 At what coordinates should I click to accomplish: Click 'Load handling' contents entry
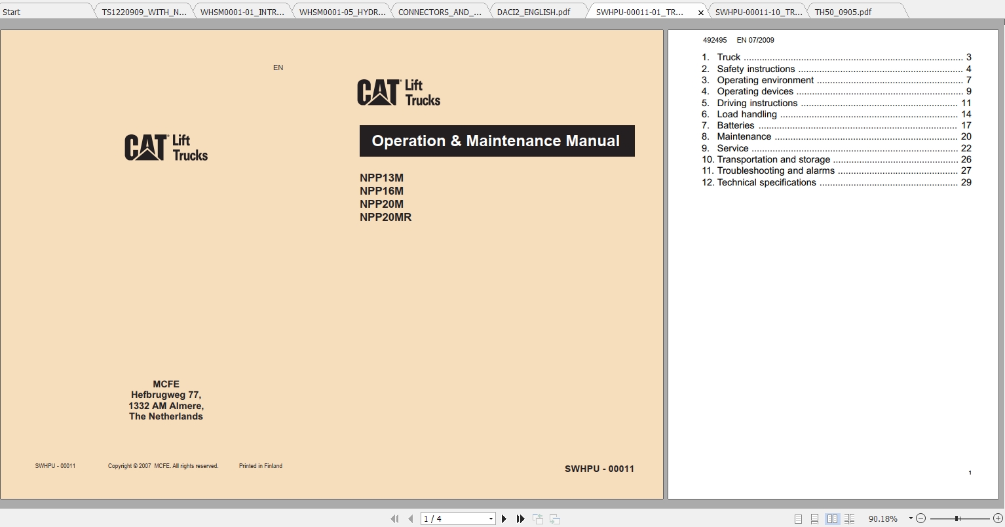pyautogui.click(x=837, y=114)
